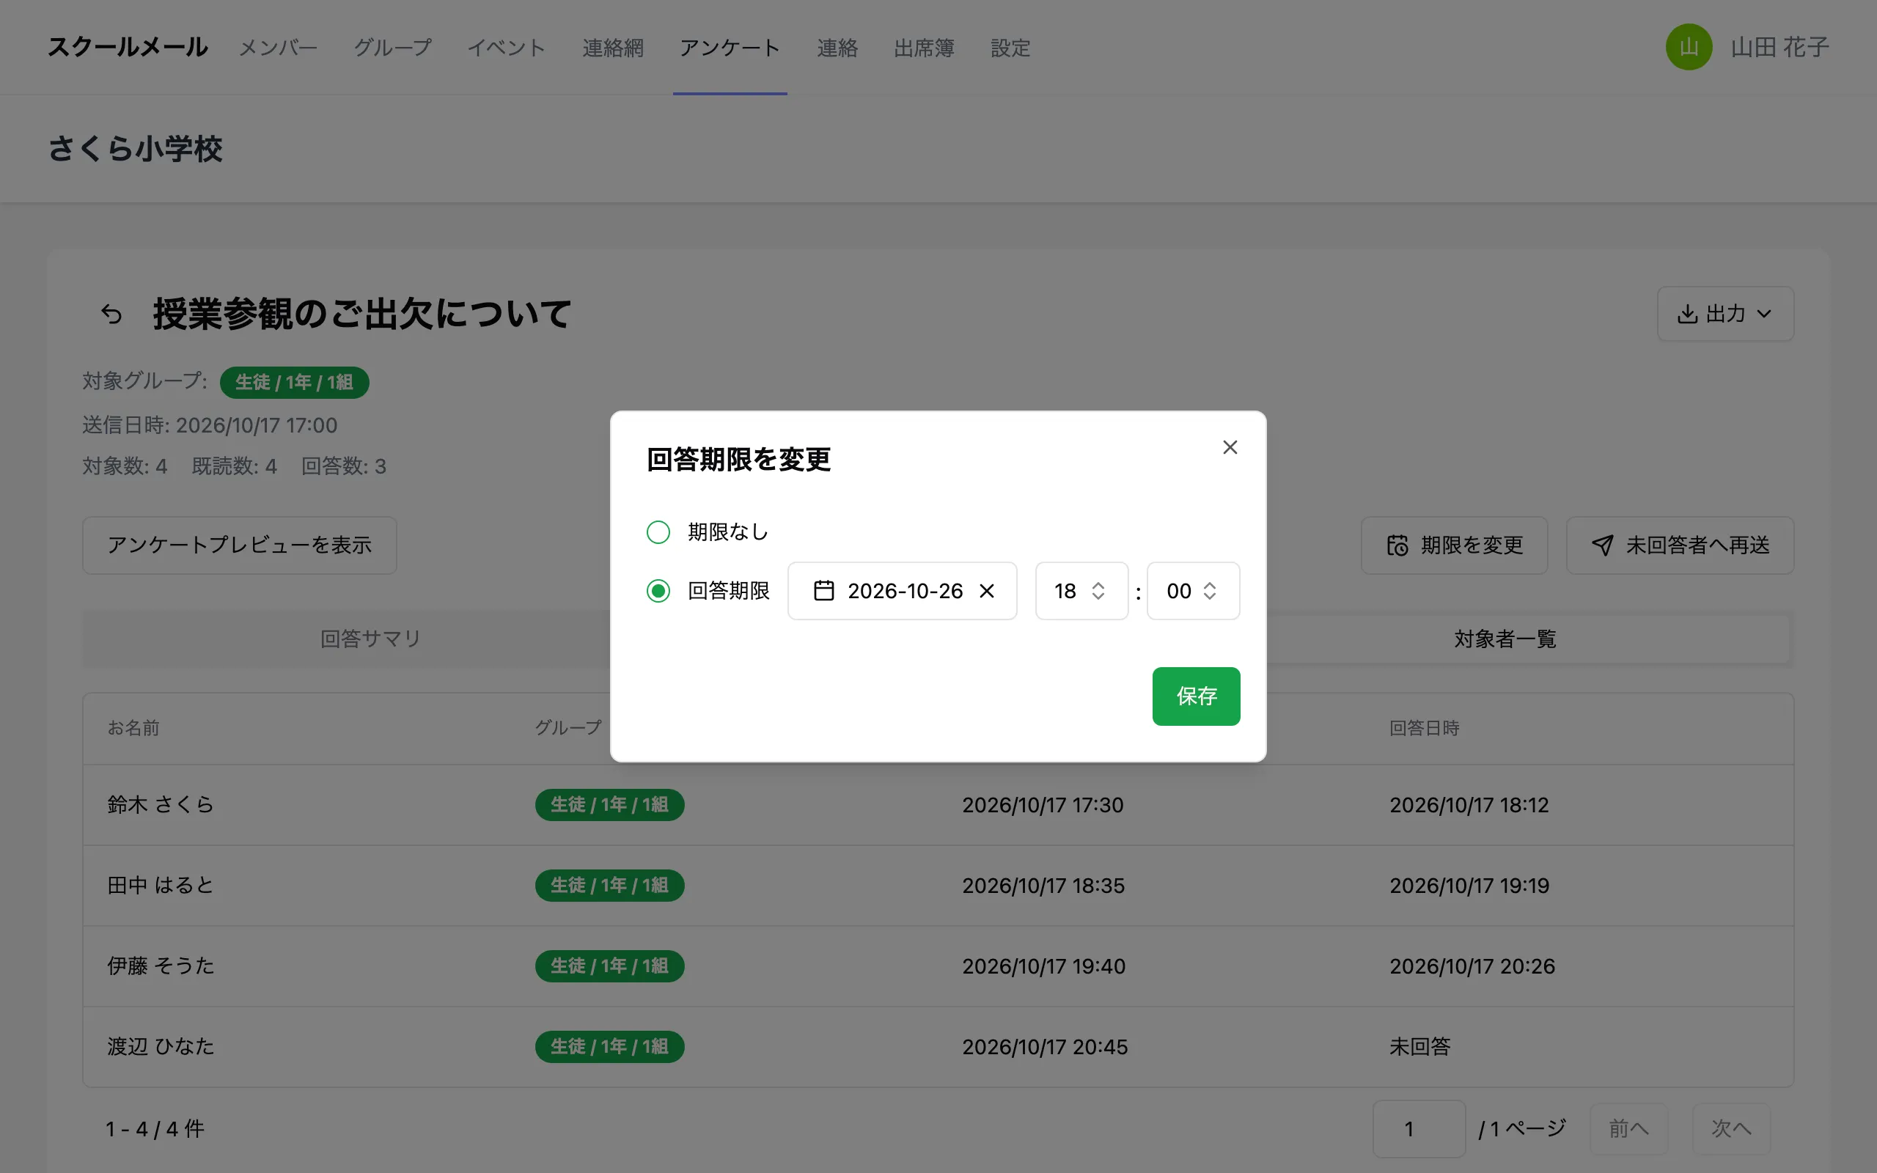Open 連絡 in navigation
The image size is (1877, 1173).
(837, 48)
